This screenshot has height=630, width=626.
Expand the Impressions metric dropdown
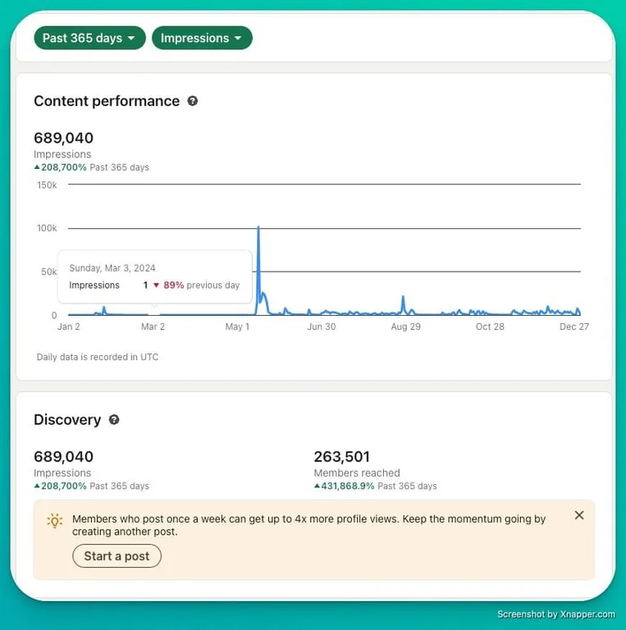(202, 38)
